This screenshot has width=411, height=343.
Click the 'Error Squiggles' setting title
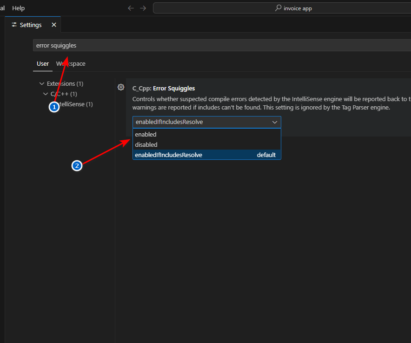[x=173, y=88]
